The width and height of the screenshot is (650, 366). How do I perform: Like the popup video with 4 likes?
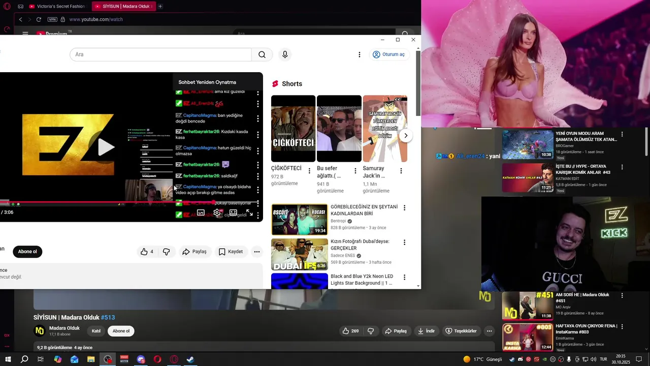pos(147,252)
